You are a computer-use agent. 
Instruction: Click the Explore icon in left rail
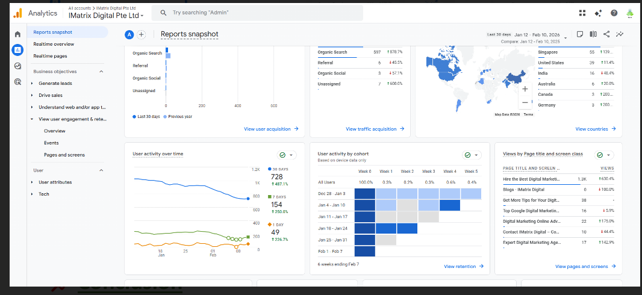coord(17,66)
